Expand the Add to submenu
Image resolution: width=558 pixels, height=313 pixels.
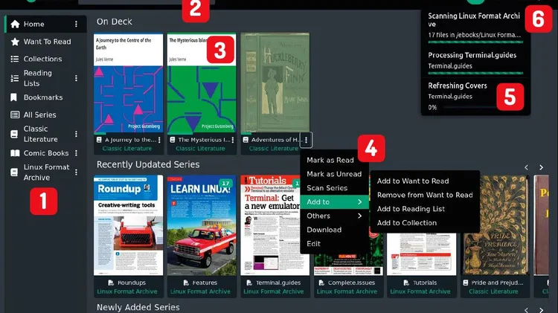click(x=334, y=201)
